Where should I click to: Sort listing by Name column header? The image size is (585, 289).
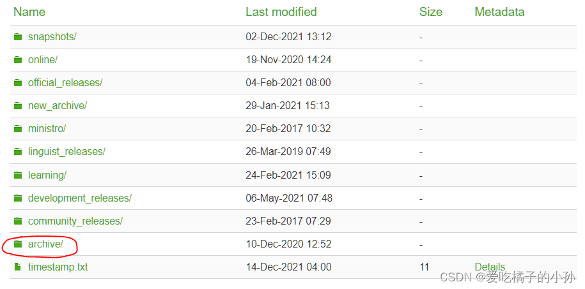click(29, 12)
